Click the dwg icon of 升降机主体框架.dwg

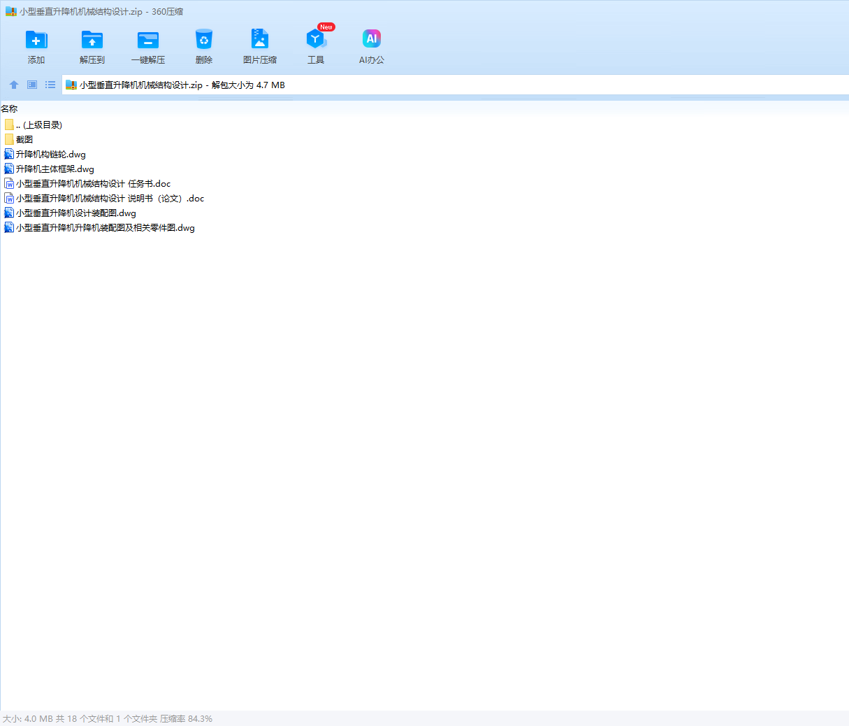(9, 169)
